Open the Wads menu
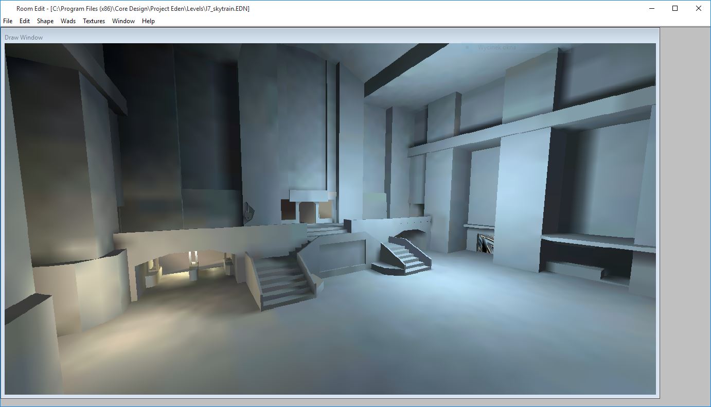The width and height of the screenshot is (711, 407). (68, 21)
